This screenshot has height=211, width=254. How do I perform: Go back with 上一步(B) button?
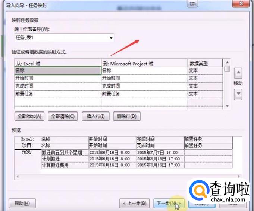134,203
